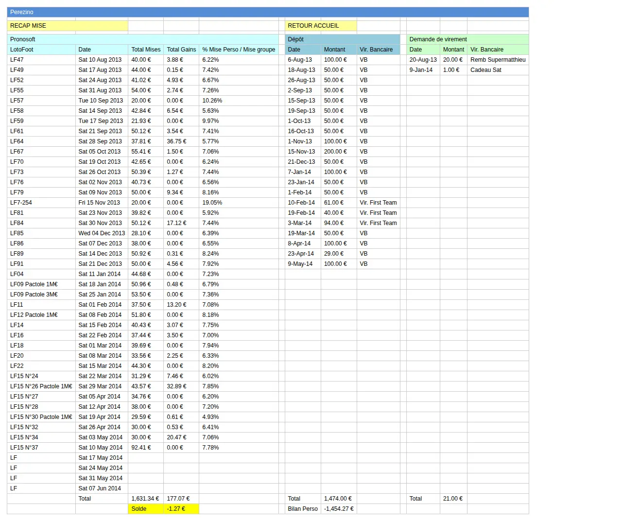The image size is (622, 521).
Task: Select the "Bilan Perso" label cell
Action: click(303, 509)
